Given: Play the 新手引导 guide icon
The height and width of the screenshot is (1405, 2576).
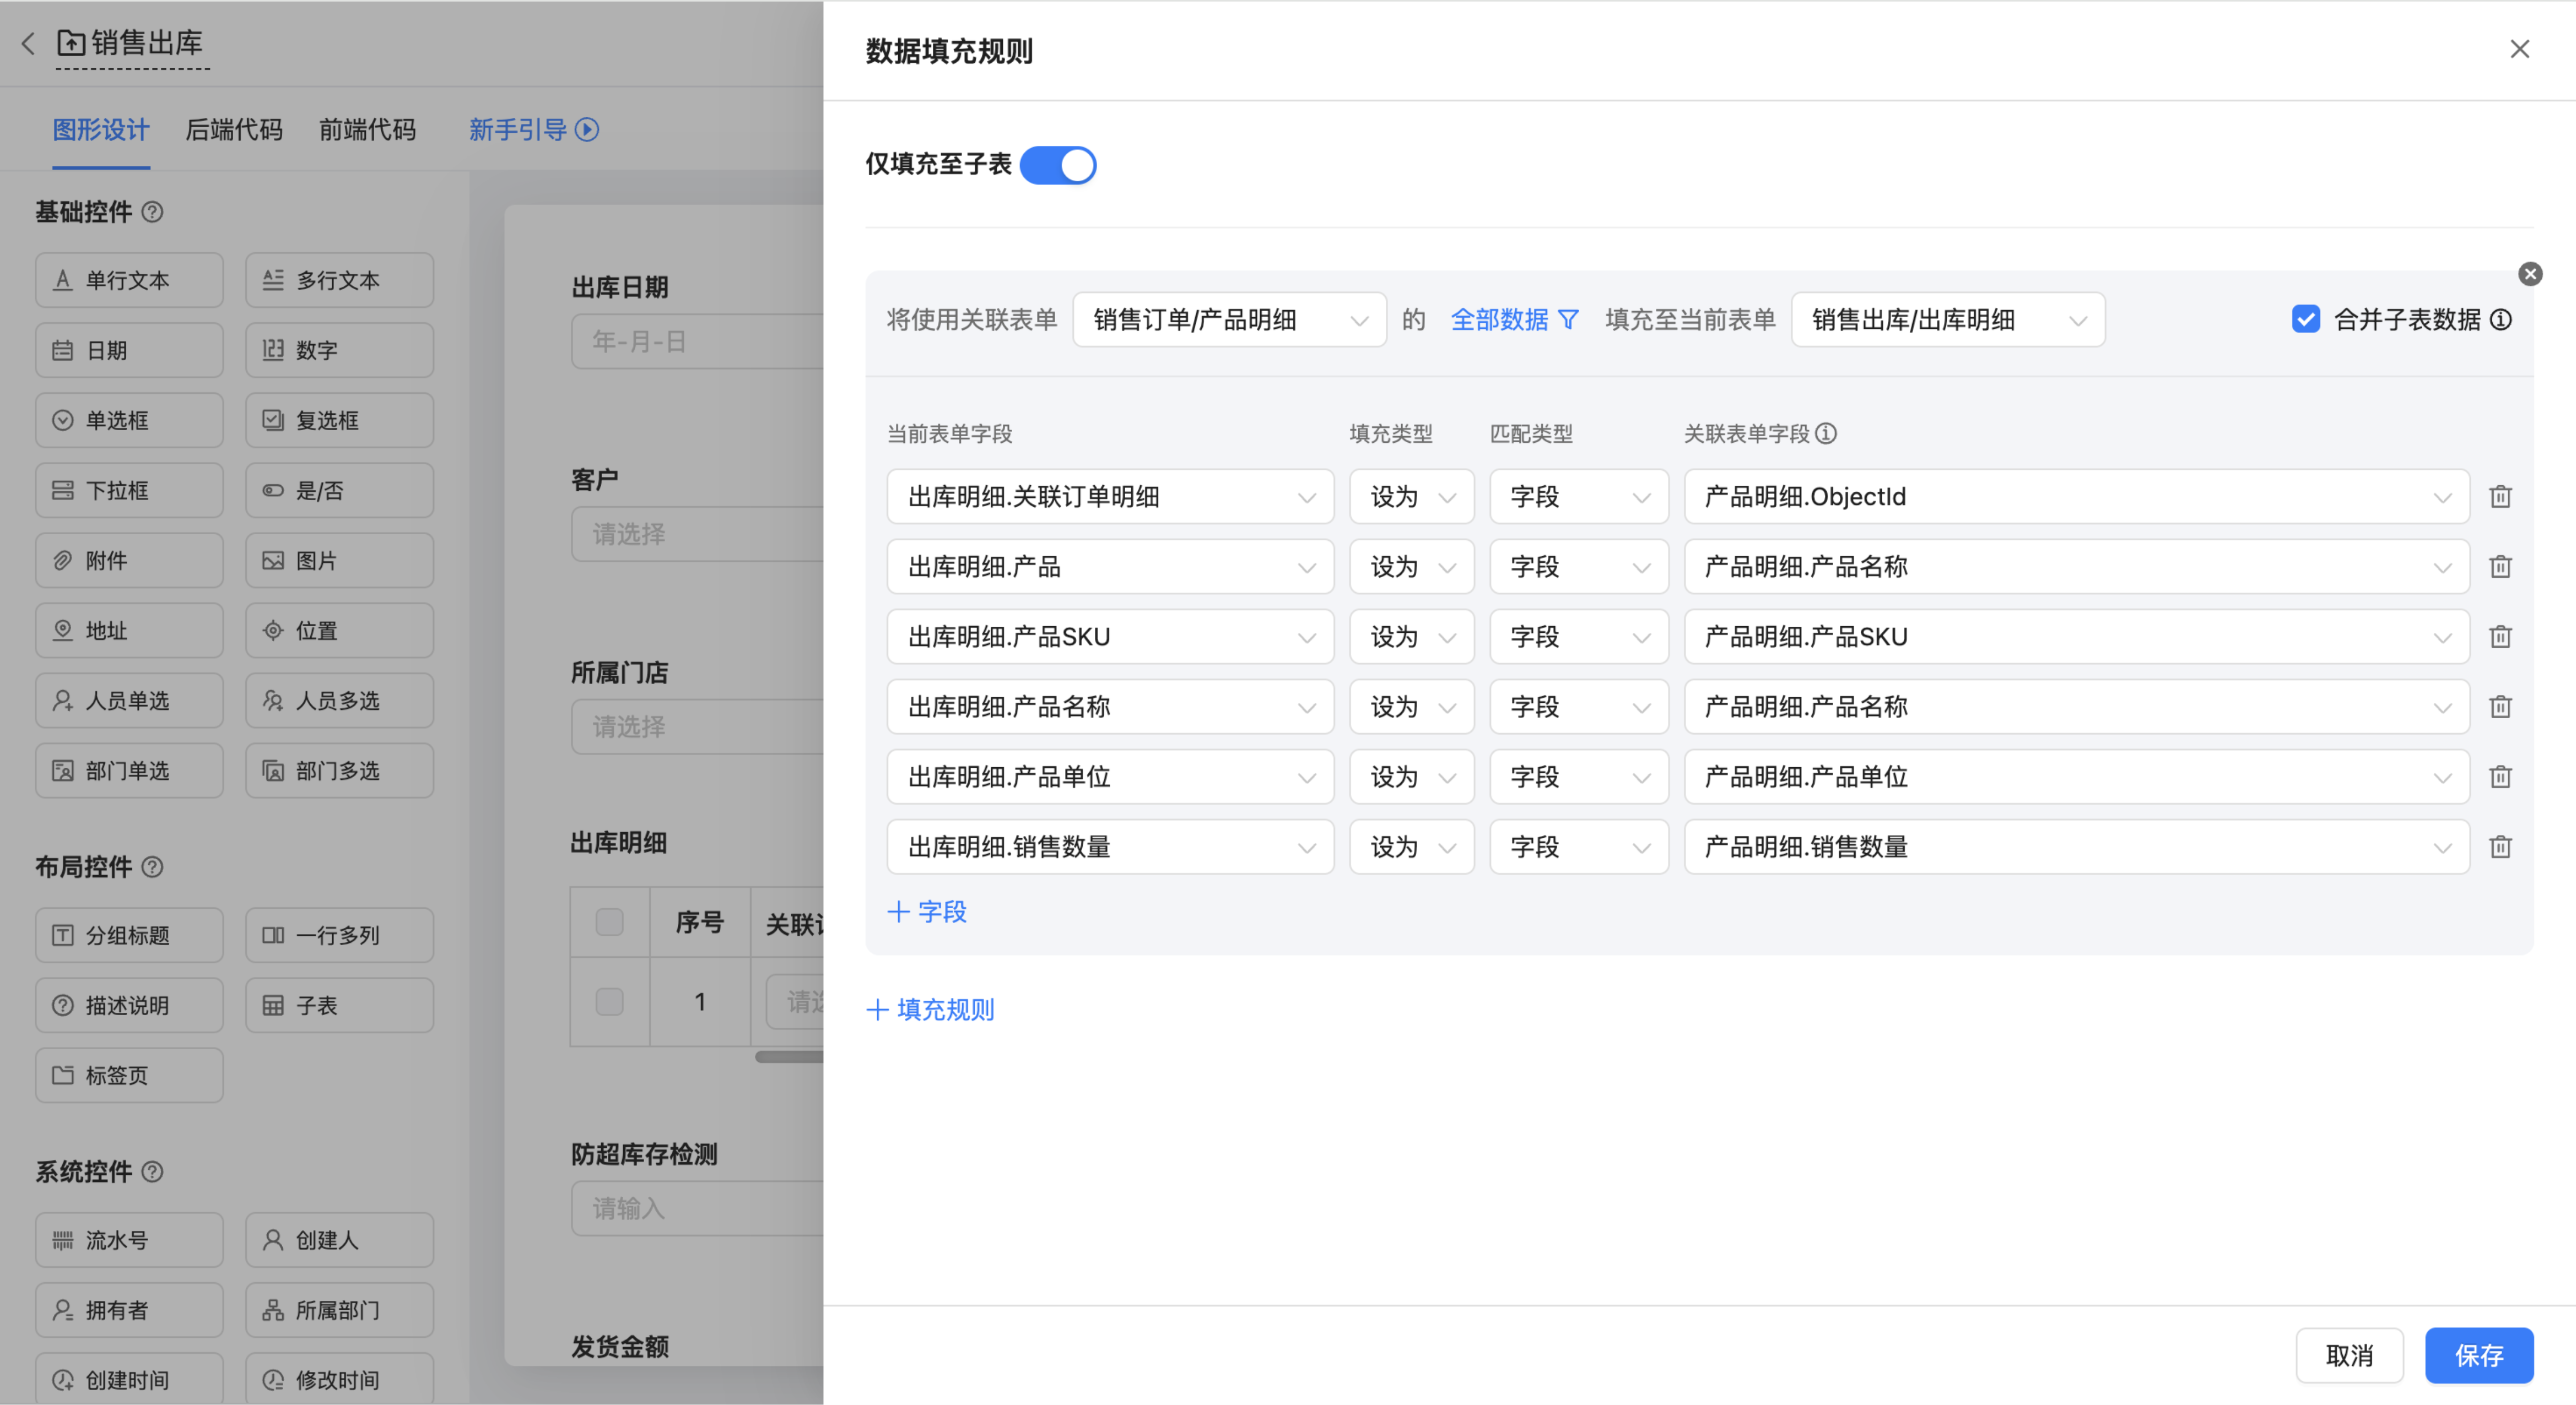Looking at the screenshot, I should [587, 130].
